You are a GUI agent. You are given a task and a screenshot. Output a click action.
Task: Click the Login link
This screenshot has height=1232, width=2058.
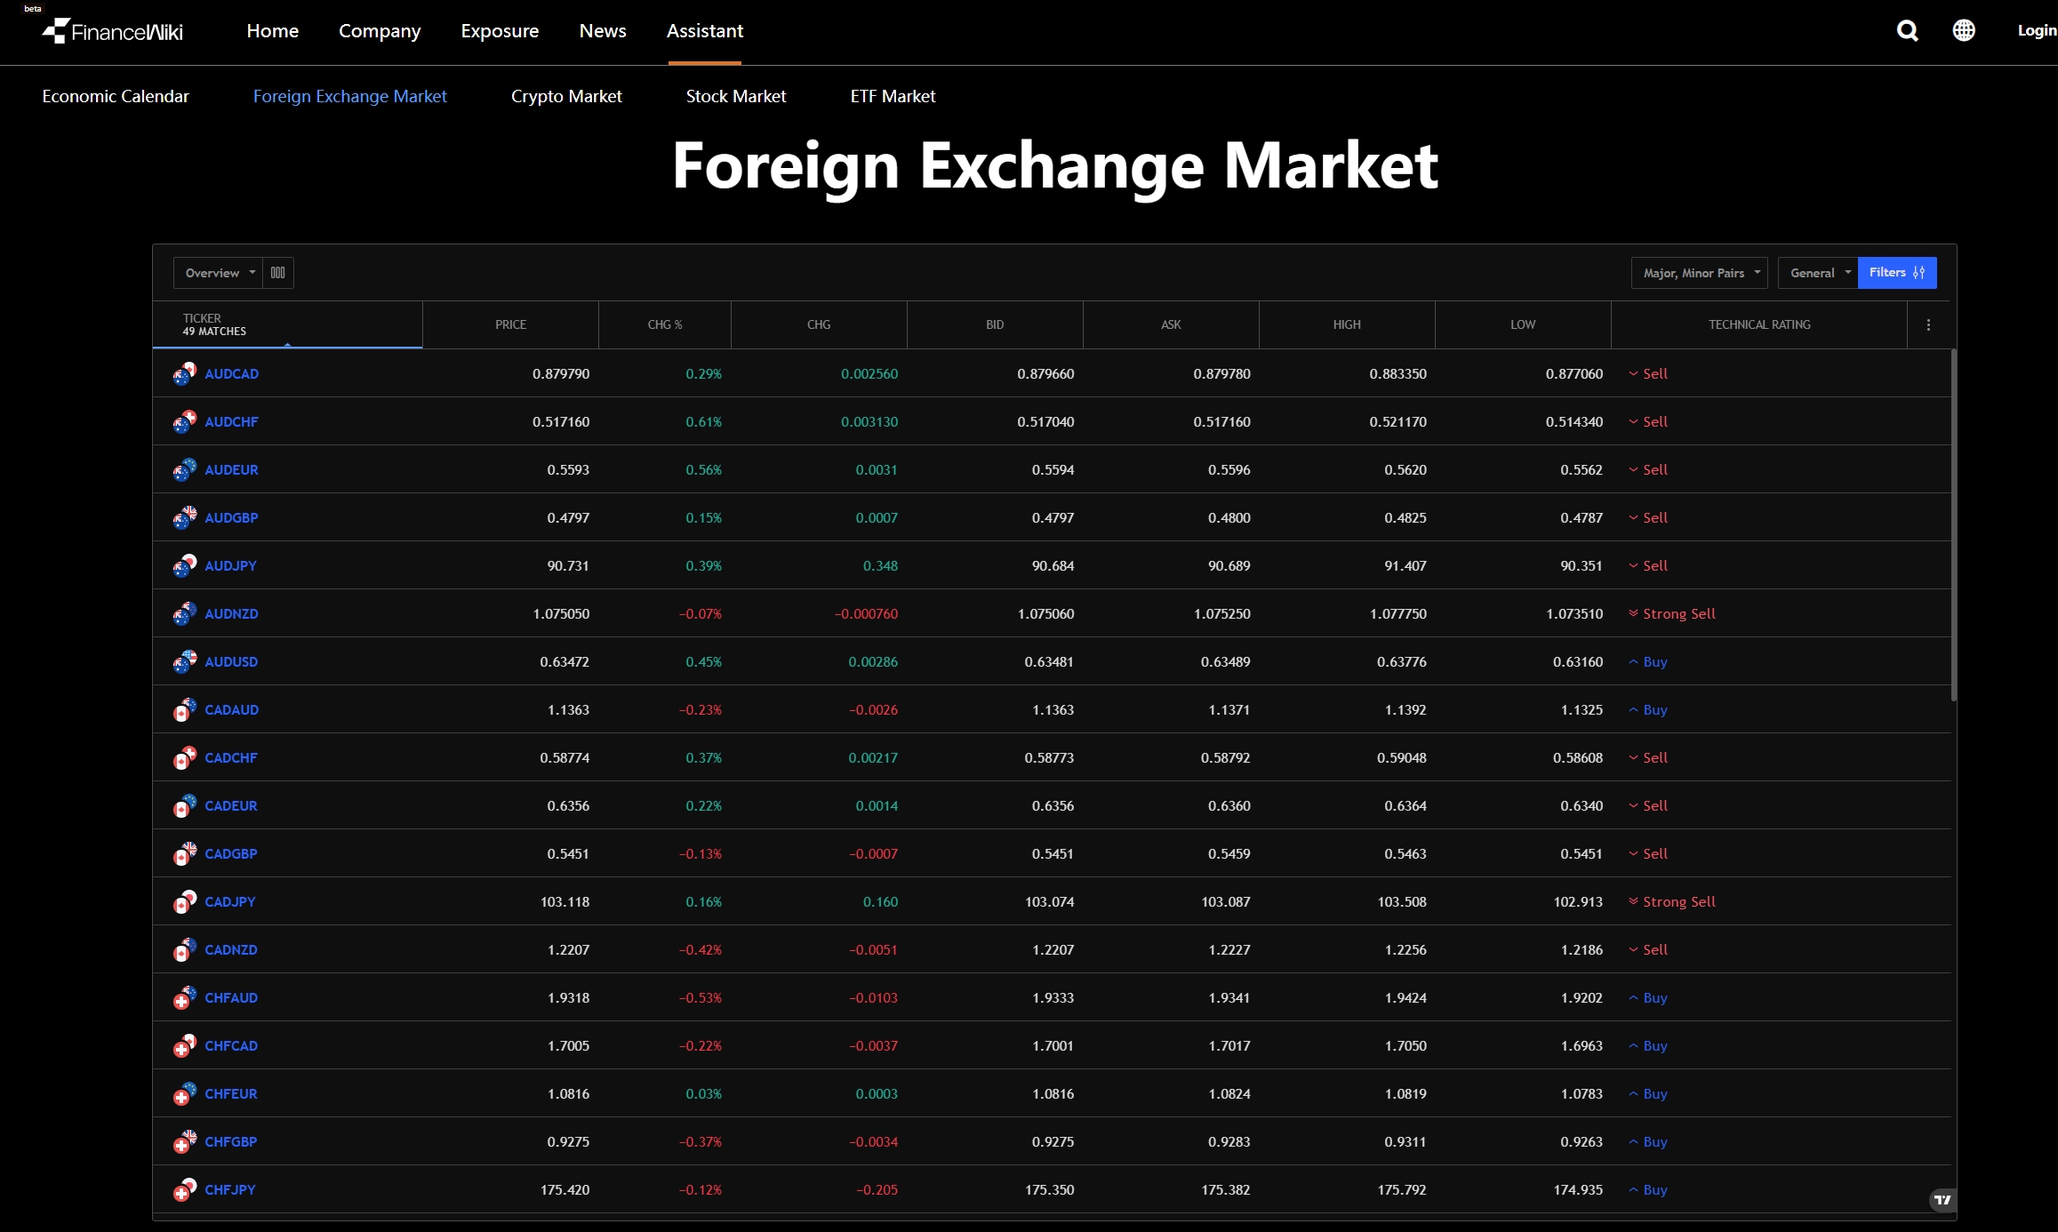(2036, 31)
